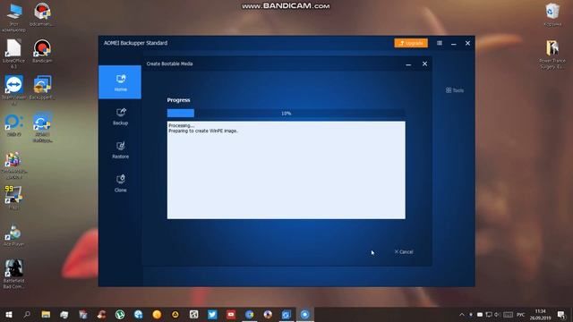Open uTorrent from the taskbar
The image size is (573, 322).
tap(120, 314)
